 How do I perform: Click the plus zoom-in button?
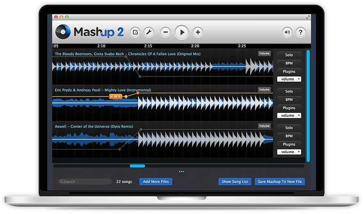coord(198,32)
